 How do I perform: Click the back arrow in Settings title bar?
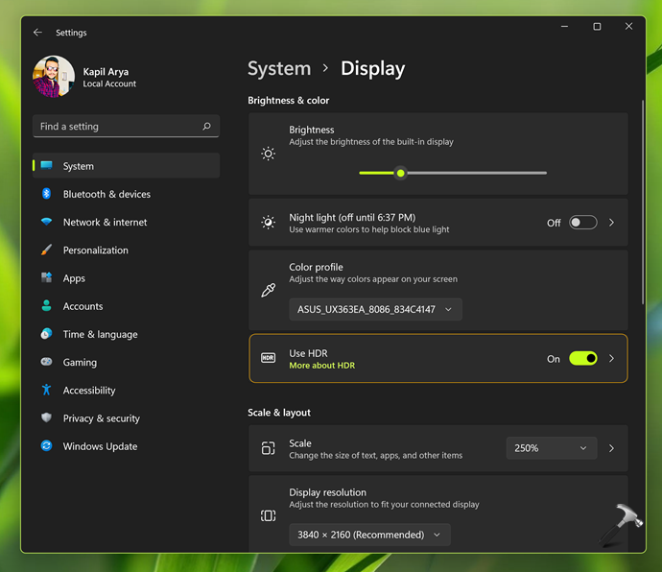click(37, 33)
